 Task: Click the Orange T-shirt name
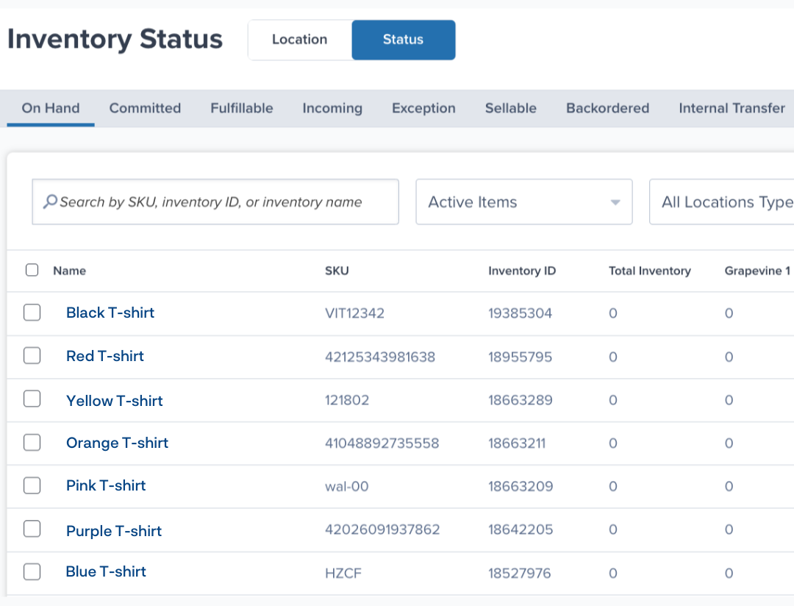(117, 443)
